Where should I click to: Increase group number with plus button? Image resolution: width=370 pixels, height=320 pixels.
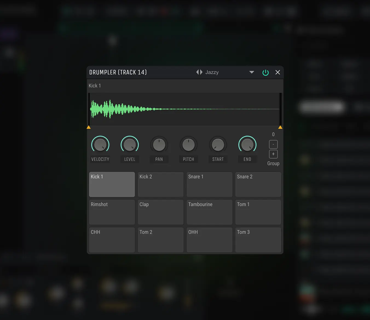coord(273,154)
